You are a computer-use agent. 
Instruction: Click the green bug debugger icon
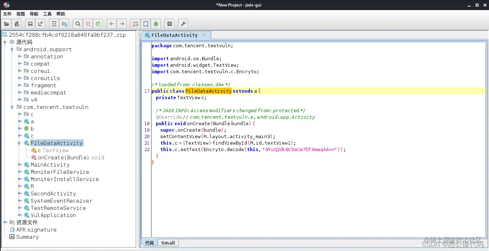pos(156,24)
